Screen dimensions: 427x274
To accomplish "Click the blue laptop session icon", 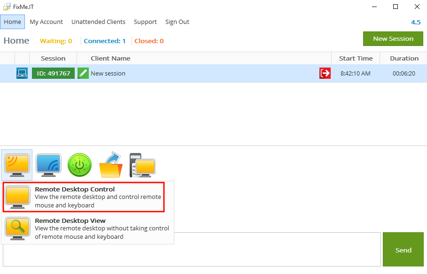I will click(22, 74).
